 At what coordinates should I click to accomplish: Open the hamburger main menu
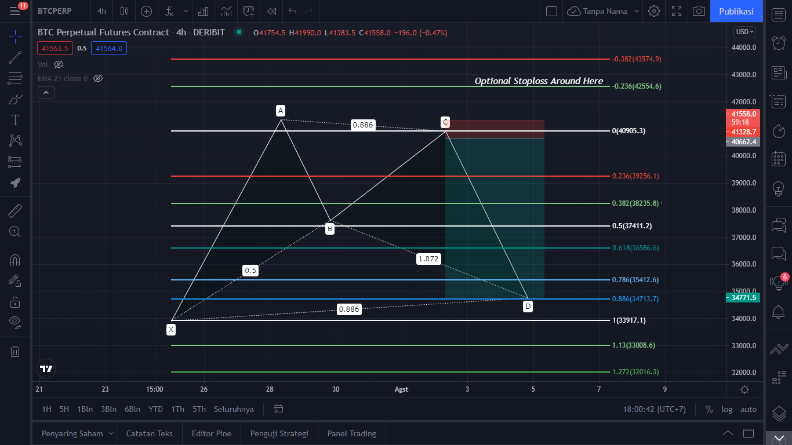(x=15, y=11)
